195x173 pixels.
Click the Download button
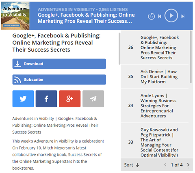(59, 64)
